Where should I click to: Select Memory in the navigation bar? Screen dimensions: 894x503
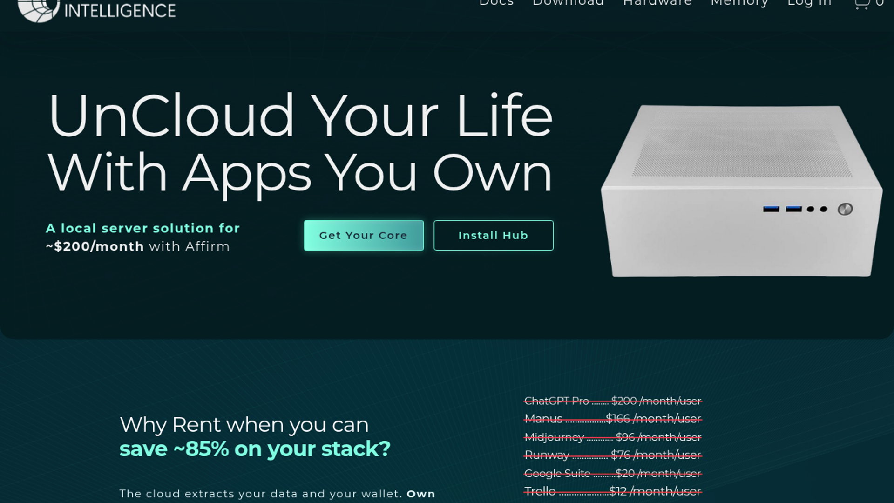point(739,3)
